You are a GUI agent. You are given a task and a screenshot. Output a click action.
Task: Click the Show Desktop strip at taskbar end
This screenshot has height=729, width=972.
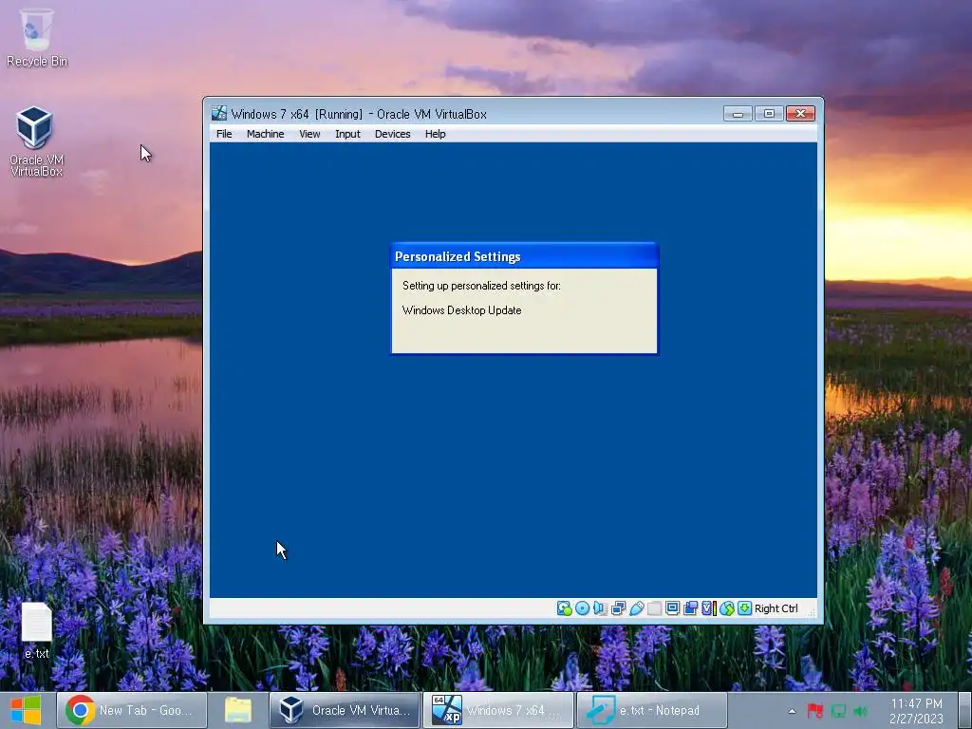coord(966,710)
